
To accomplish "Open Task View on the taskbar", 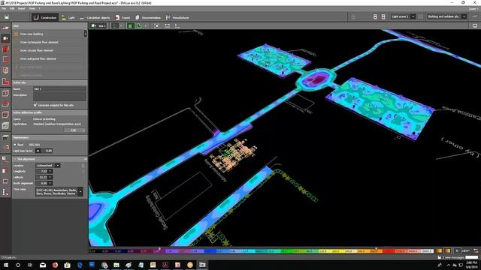I will tap(30, 265).
